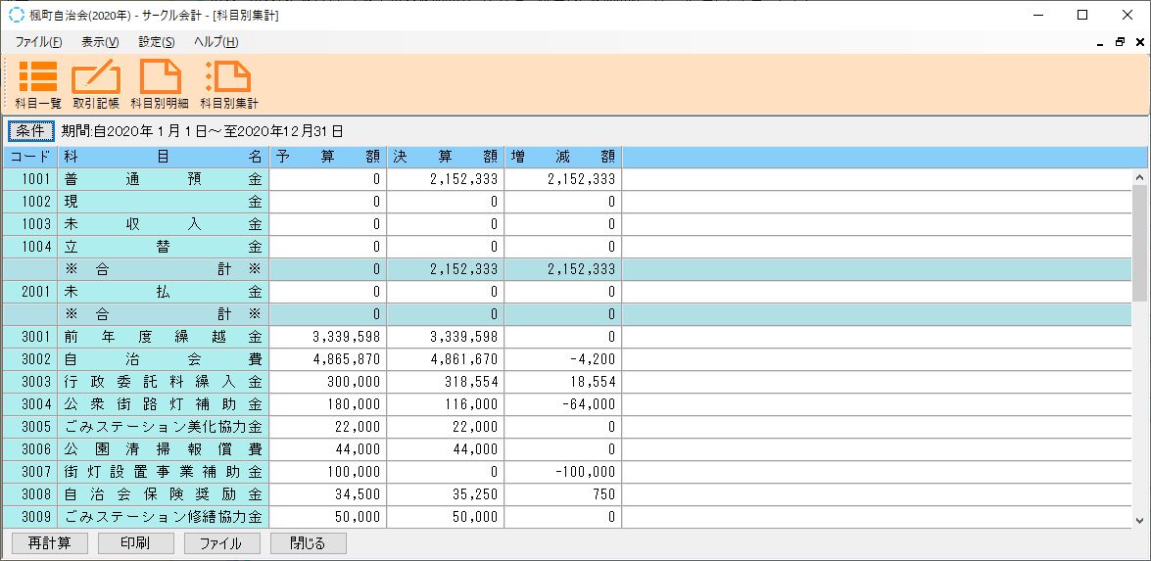Select the 普通預金 row code 1001
Viewport: 1151px width, 561px height.
coord(29,179)
